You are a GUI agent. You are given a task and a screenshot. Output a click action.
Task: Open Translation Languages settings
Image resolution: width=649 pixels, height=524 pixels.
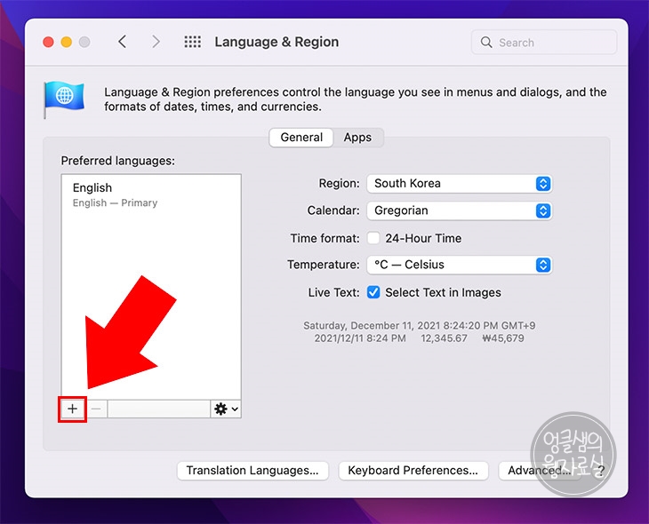click(252, 471)
